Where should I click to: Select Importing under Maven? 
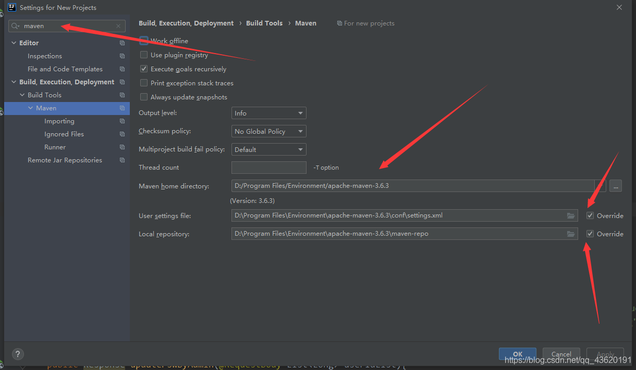[59, 121]
